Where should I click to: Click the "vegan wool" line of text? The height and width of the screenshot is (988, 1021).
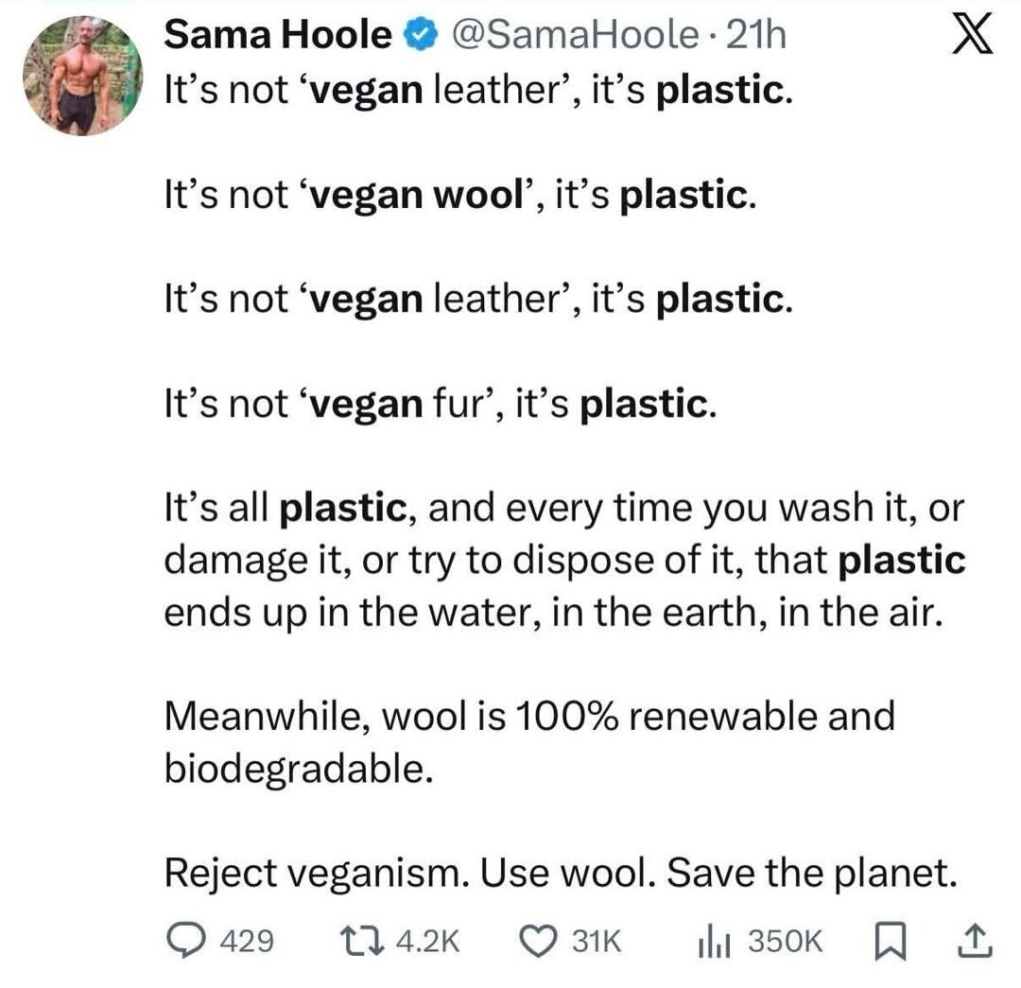click(459, 197)
